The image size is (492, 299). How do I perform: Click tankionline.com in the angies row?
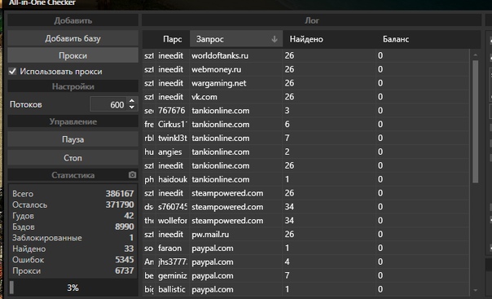[x=235, y=152]
